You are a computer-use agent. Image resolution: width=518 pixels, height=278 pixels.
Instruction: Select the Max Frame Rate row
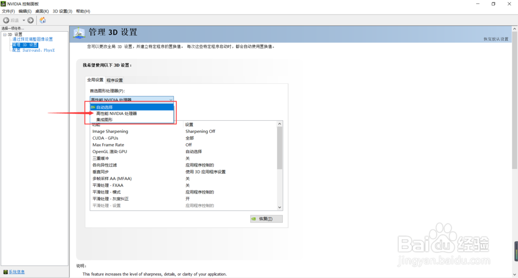(x=184, y=145)
